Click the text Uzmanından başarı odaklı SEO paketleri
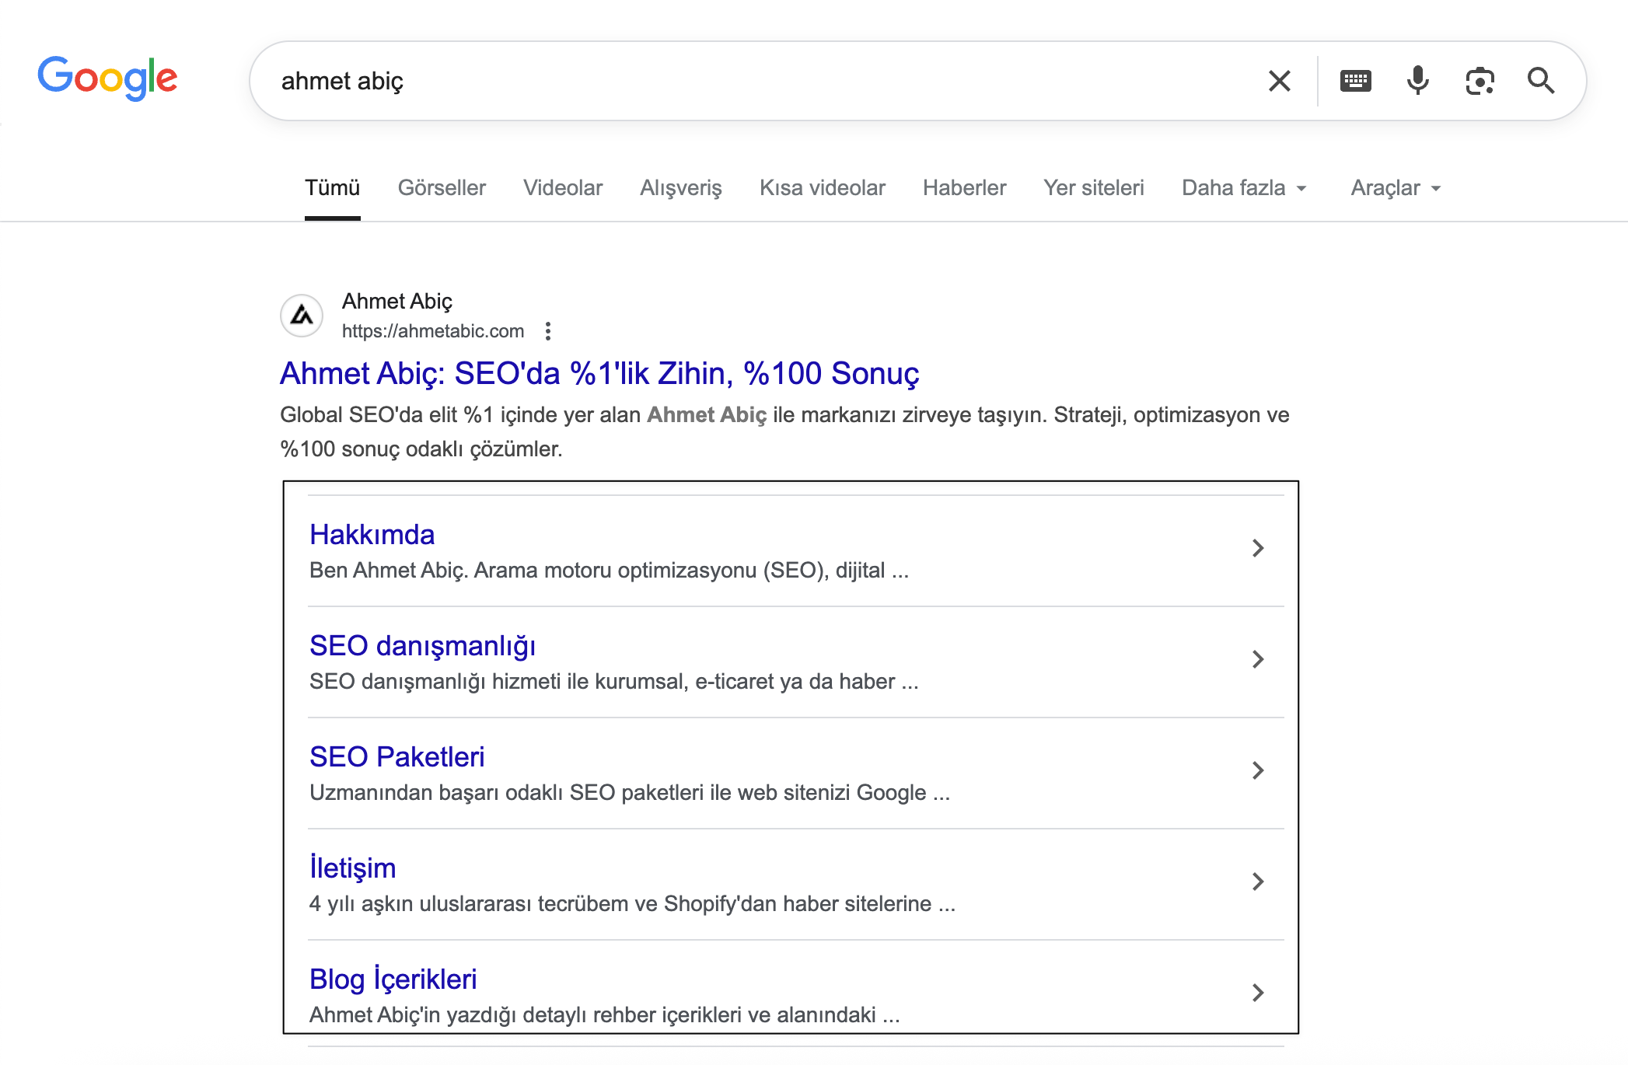The image size is (1628, 1065). tap(630, 793)
